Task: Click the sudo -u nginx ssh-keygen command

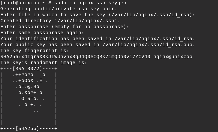Action: click(x=90, y=3)
